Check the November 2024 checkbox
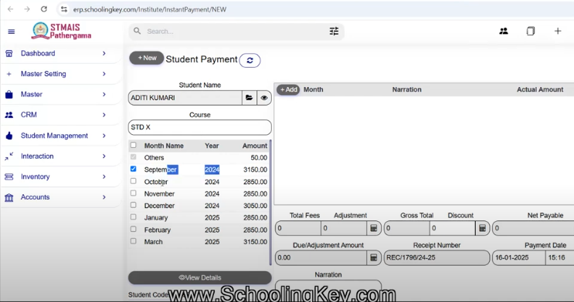 click(133, 193)
